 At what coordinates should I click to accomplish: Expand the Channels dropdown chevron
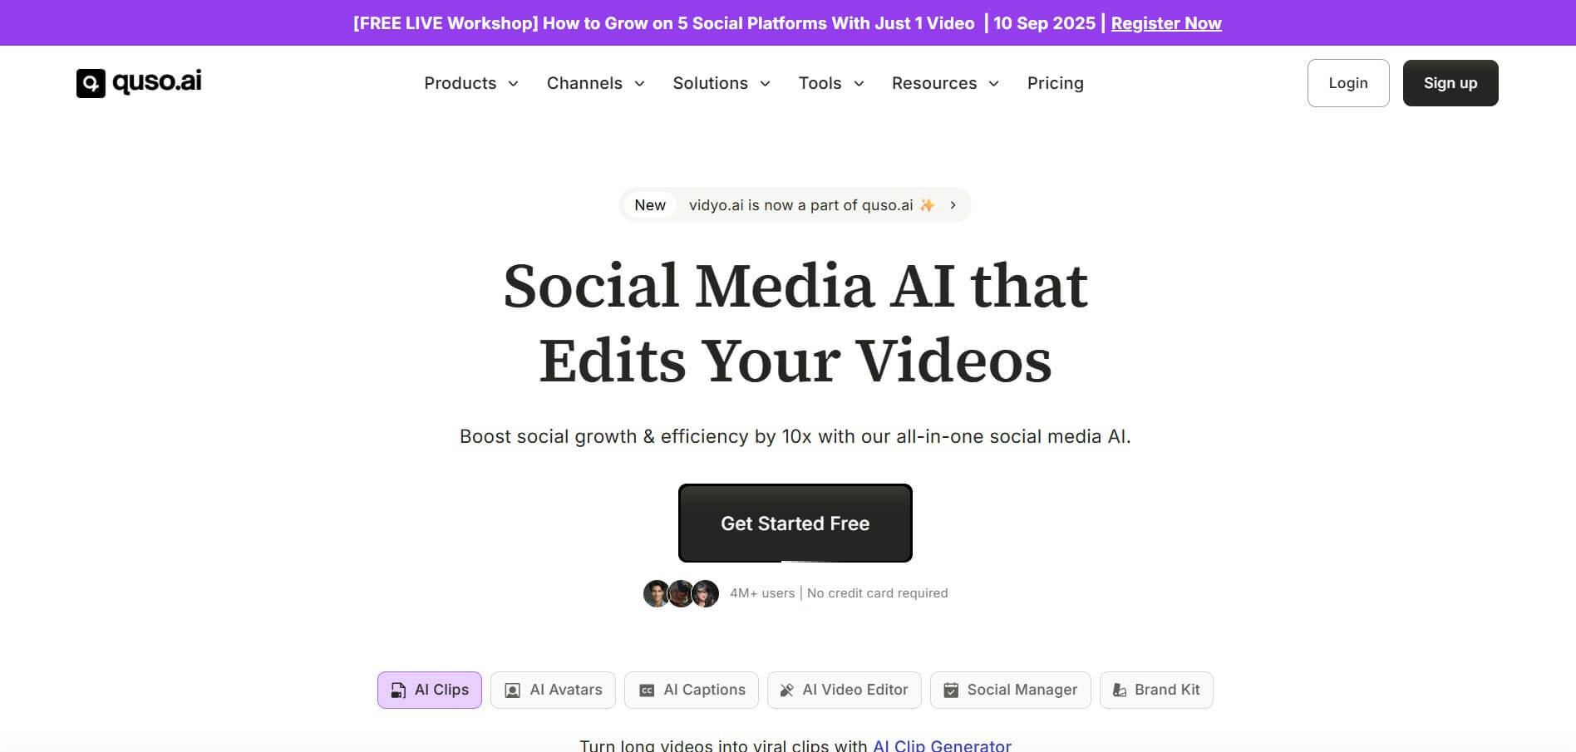pos(639,84)
